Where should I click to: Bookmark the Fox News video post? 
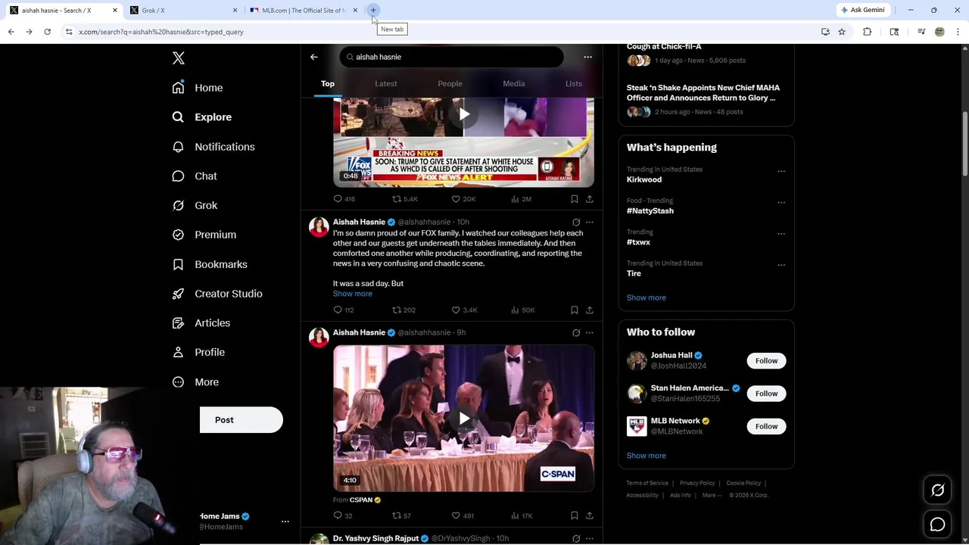575,199
